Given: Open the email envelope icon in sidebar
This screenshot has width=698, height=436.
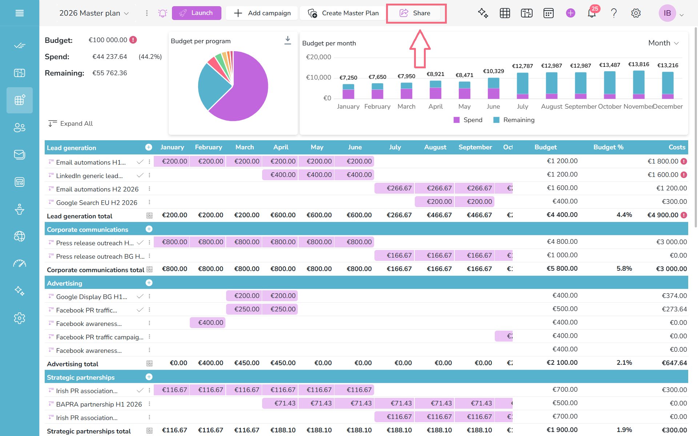Looking at the screenshot, I should click(20, 155).
